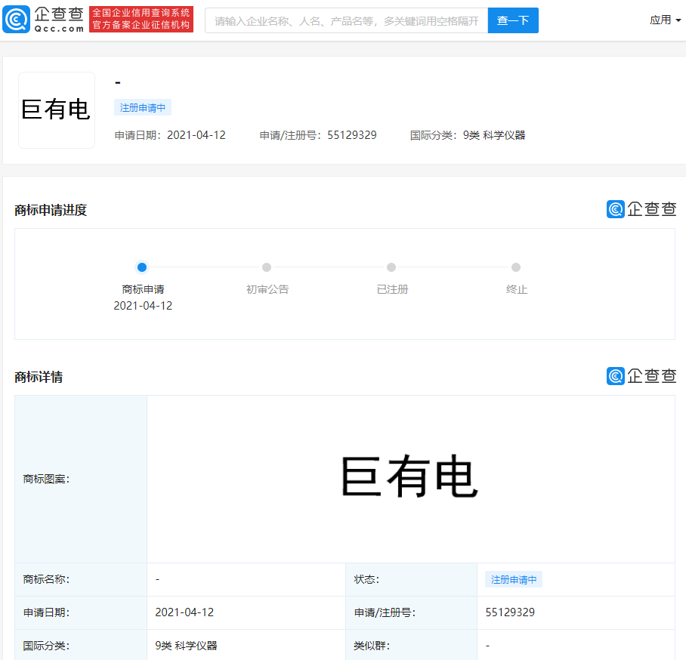This screenshot has width=686, height=660.
Task: Focus the company name search input
Action: pyautogui.click(x=347, y=20)
